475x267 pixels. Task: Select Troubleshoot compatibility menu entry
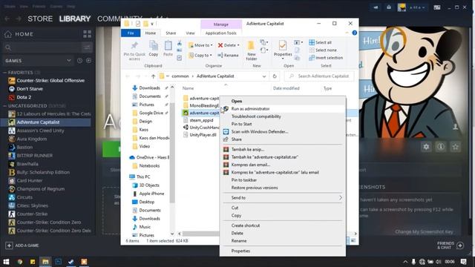(282, 116)
